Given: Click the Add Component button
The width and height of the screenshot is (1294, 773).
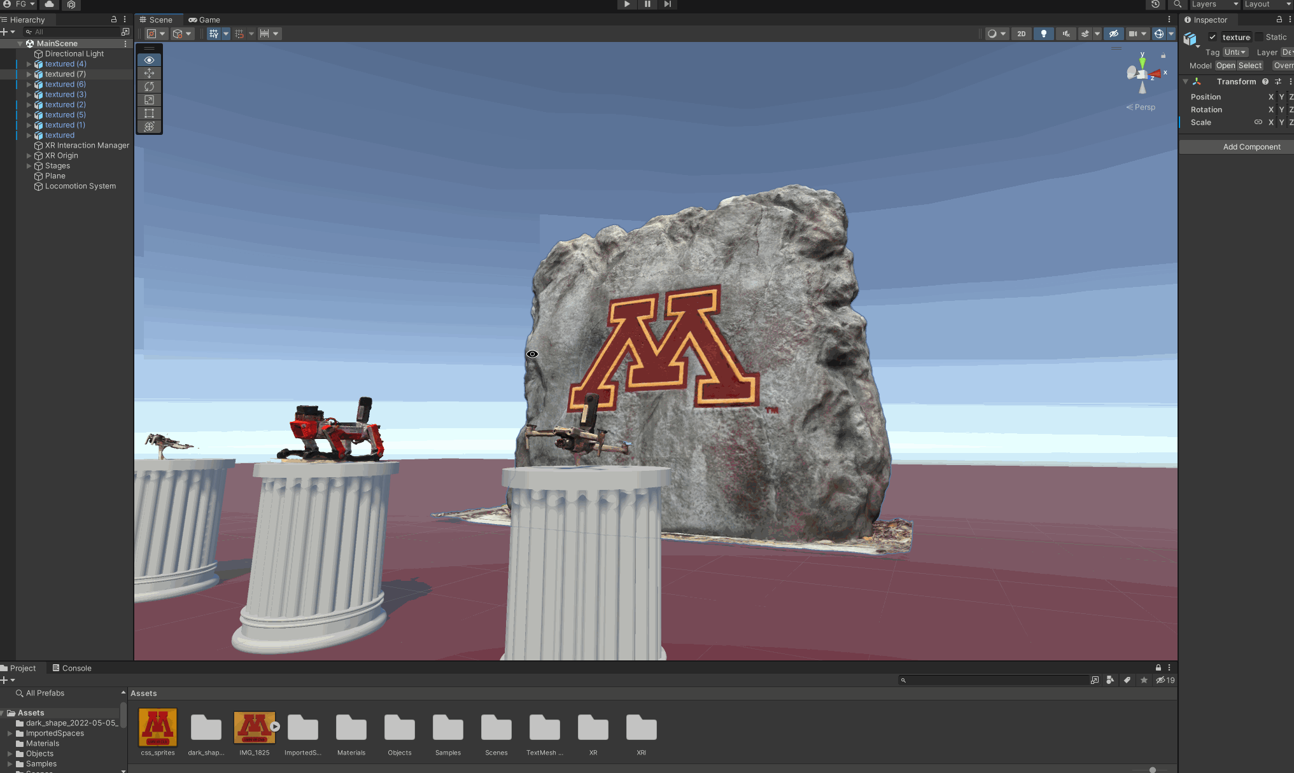Looking at the screenshot, I should tap(1251, 147).
